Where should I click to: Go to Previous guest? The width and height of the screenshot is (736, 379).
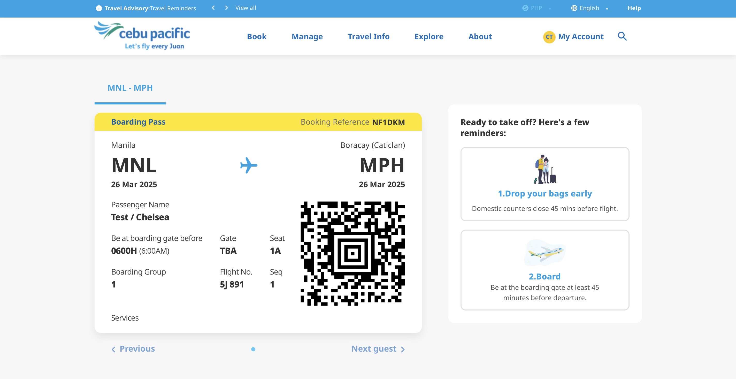133,349
